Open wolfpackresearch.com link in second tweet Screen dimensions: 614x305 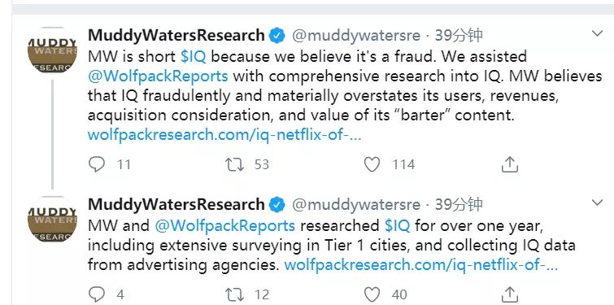point(421,265)
